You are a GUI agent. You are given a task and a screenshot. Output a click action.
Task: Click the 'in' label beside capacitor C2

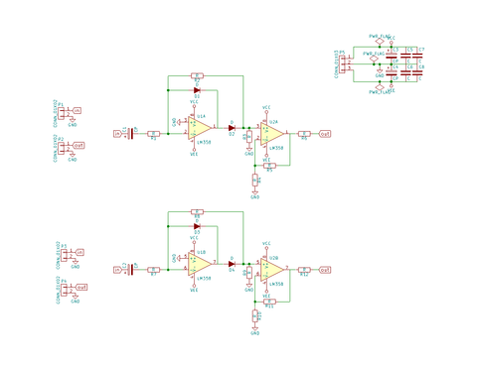point(117,270)
